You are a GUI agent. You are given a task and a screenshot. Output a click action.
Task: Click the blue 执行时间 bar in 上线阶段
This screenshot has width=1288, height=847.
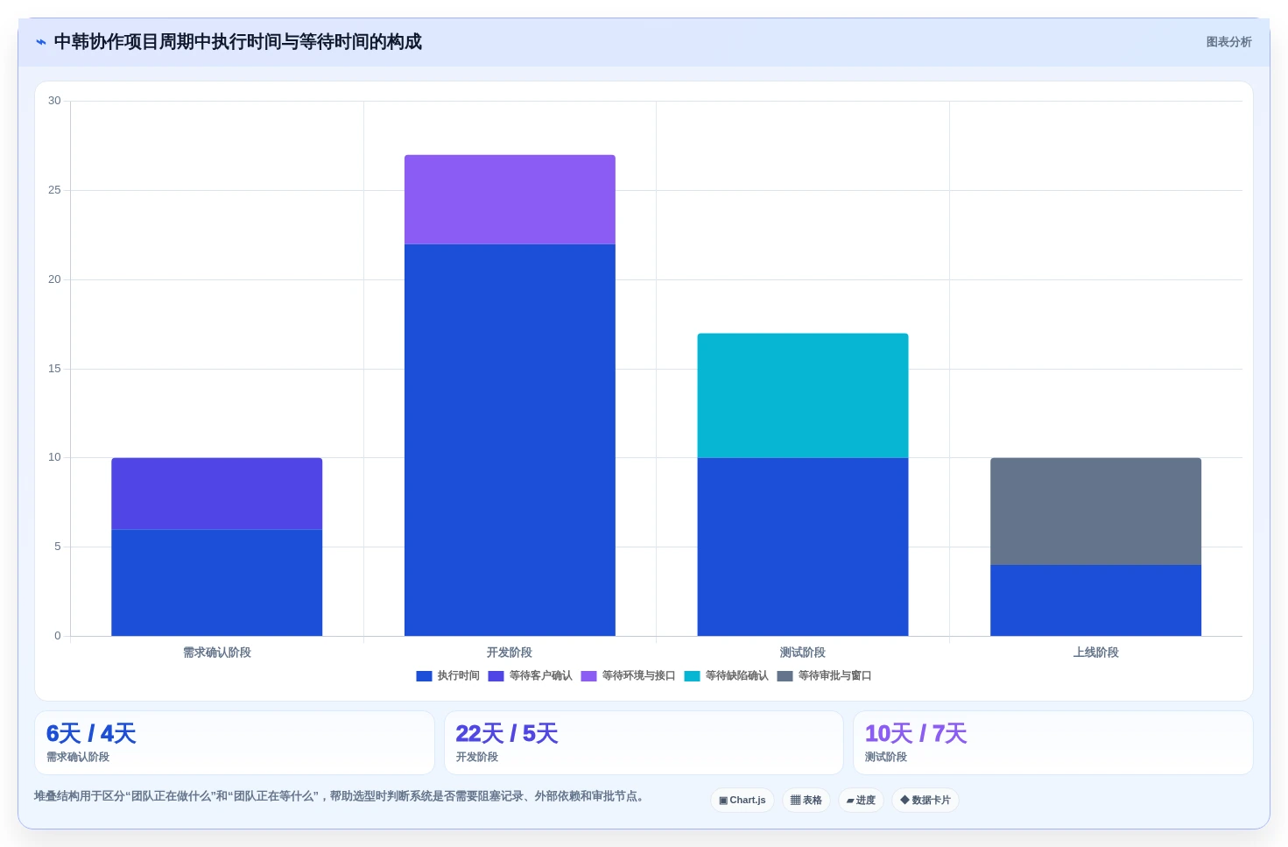coord(1095,600)
